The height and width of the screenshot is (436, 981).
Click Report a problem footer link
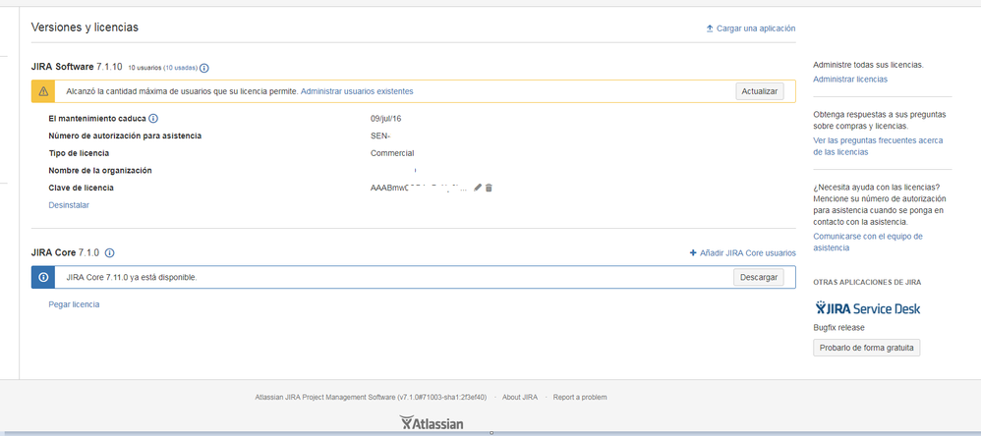tap(579, 398)
